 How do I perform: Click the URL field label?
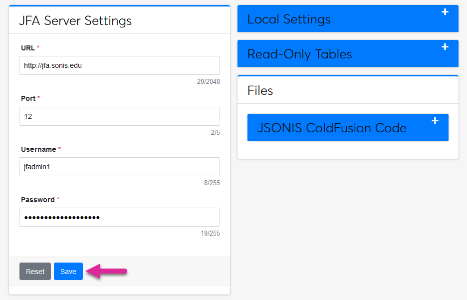(28, 48)
